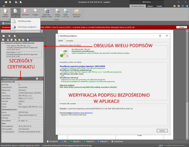This screenshot has height=147, width=189.
Task: Click the 100% zoom value in status bar
Action: click(161, 145)
